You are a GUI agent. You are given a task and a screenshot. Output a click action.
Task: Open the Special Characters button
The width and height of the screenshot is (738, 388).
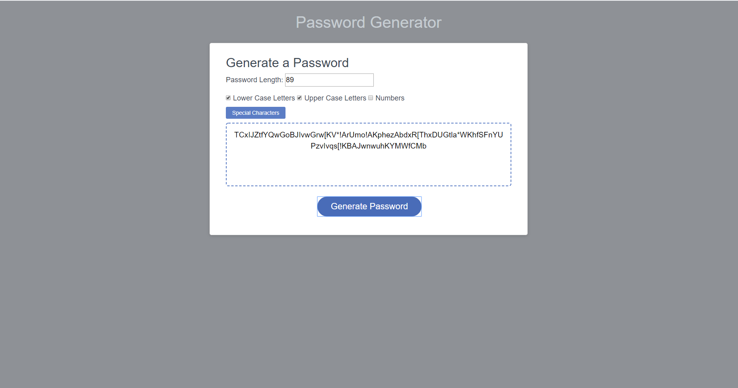(256, 113)
